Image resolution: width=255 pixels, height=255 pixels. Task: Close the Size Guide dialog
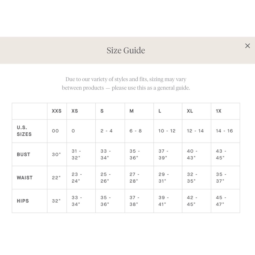click(247, 46)
